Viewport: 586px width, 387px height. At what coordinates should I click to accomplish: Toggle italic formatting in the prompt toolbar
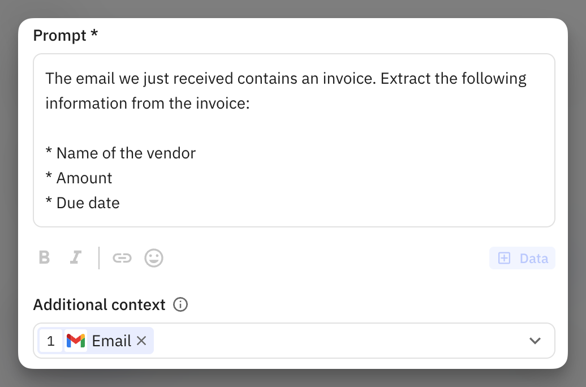[x=75, y=258]
